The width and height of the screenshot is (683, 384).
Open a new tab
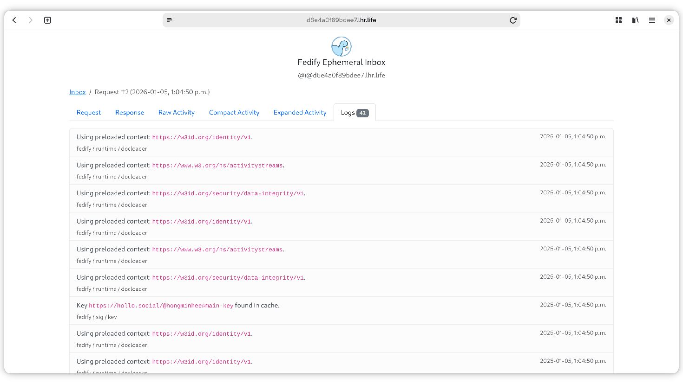point(47,20)
